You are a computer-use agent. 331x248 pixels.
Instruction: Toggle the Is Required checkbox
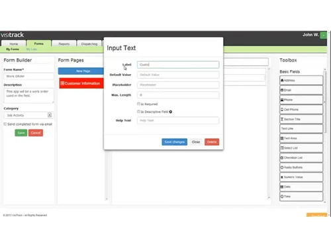(138, 104)
